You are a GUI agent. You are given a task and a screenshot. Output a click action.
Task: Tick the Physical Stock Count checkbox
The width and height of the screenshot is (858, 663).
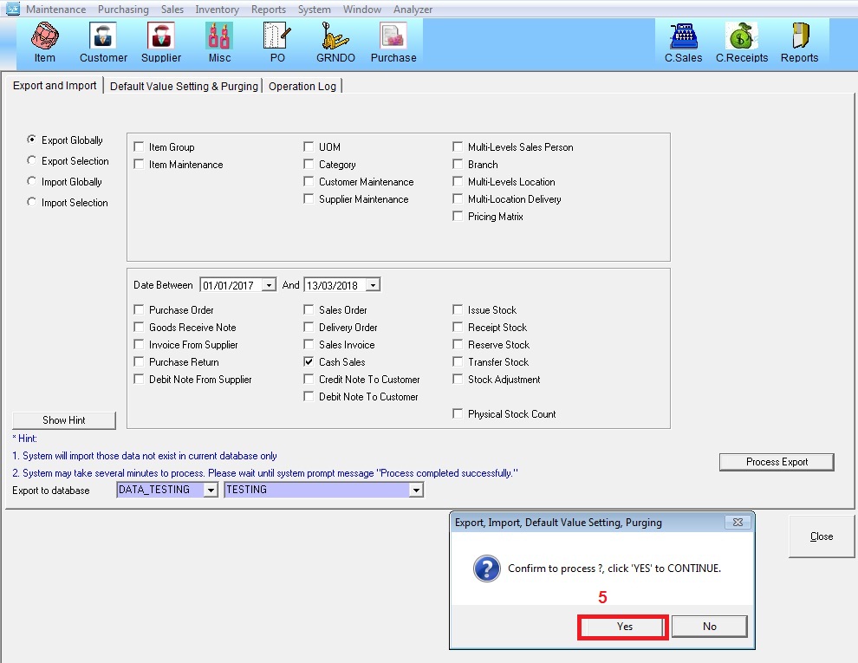coord(458,414)
